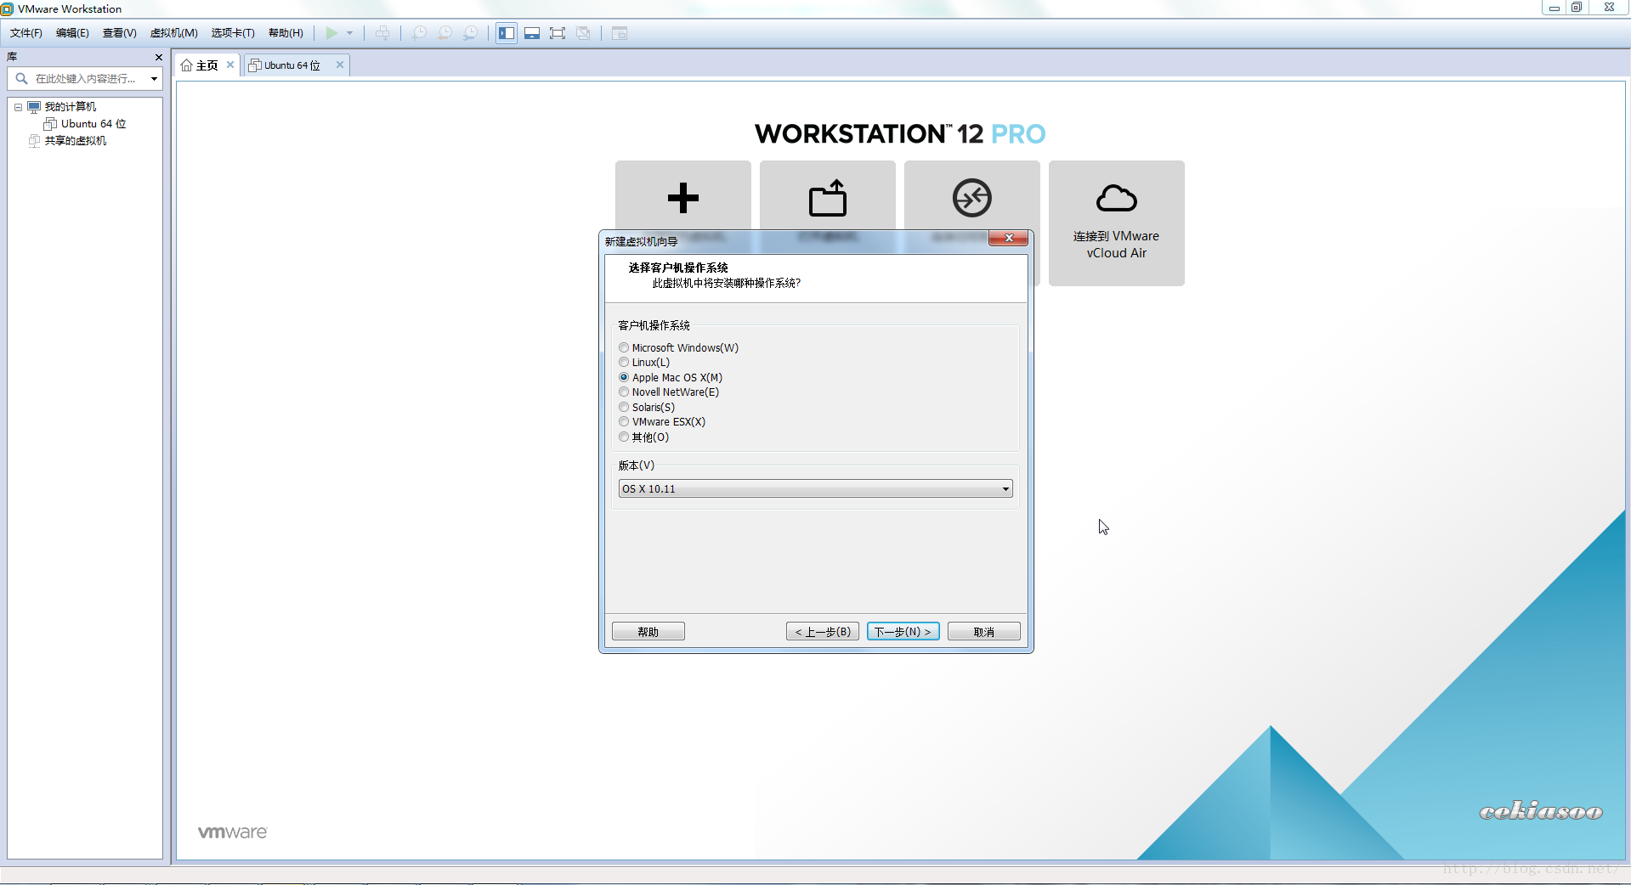Close the 主页 tab
The width and height of the screenshot is (1631, 885).
(x=230, y=65)
